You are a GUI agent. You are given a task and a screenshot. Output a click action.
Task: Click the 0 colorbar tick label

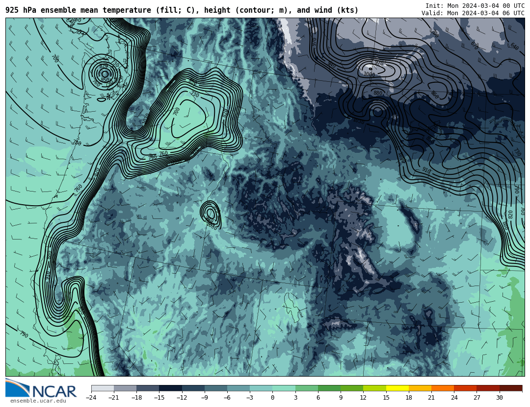(272, 398)
